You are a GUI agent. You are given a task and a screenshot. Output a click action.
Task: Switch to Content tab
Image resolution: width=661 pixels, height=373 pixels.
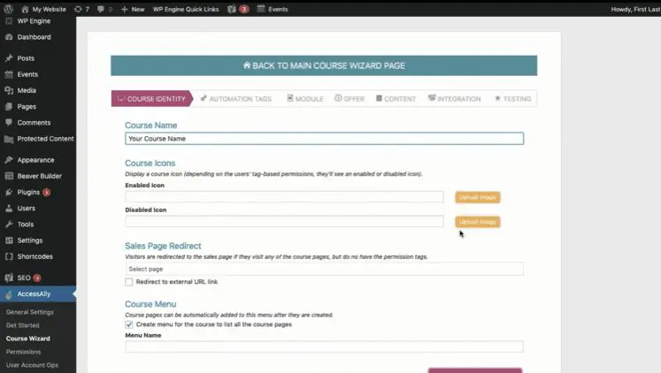[x=396, y=98]
